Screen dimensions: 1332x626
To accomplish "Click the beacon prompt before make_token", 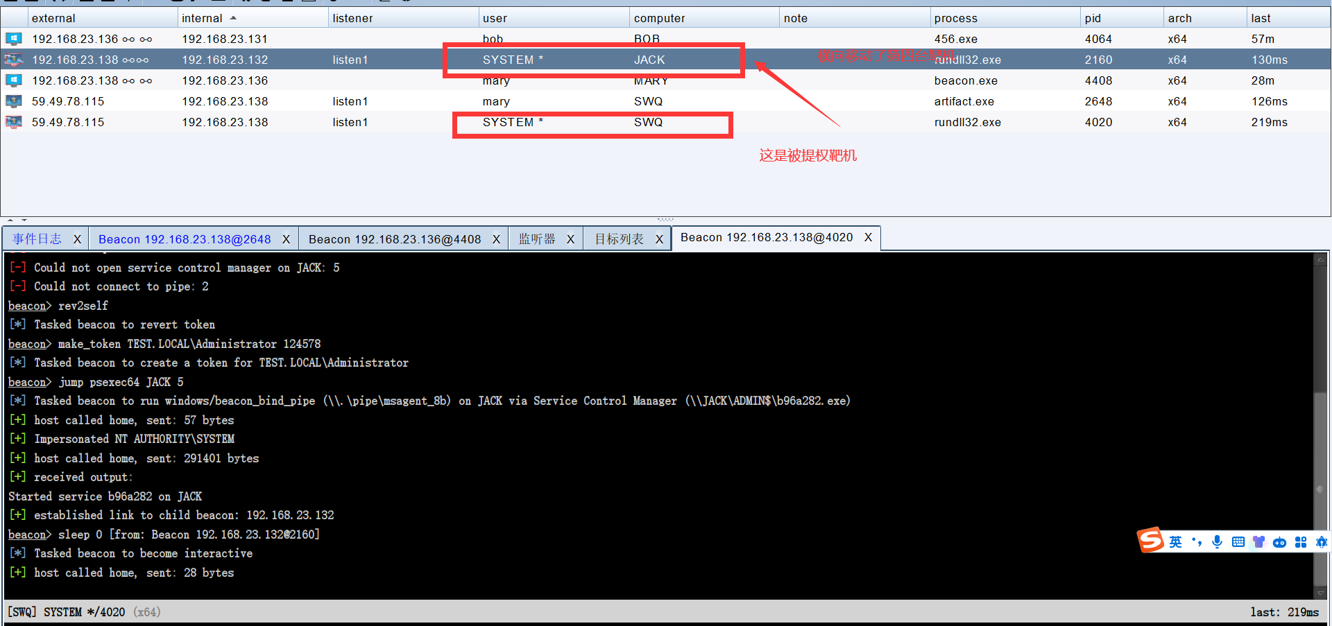I will [x=27, y=344].
